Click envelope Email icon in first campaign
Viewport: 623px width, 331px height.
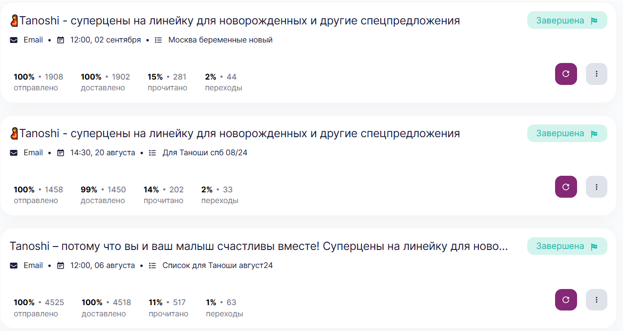14,40
